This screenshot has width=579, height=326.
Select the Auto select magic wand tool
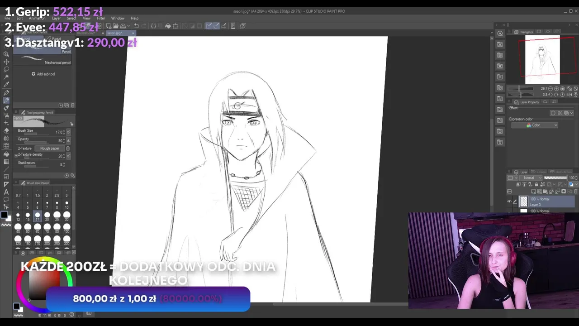[x=6, y=77]
